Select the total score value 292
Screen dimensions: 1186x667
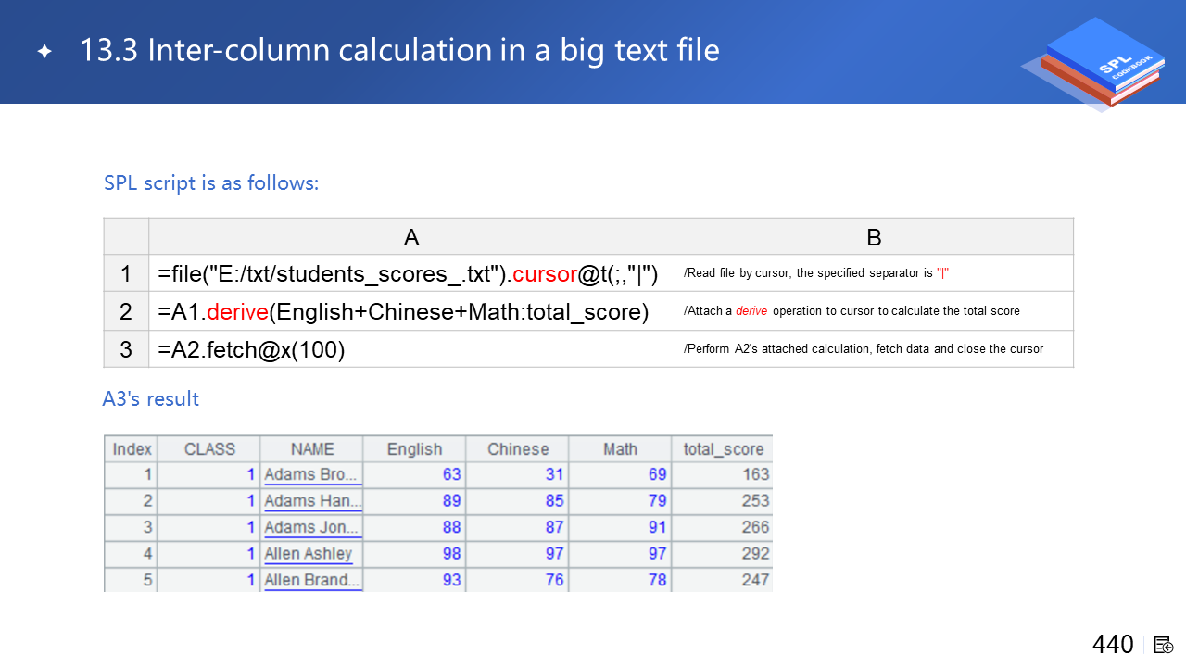pos(755,554)
